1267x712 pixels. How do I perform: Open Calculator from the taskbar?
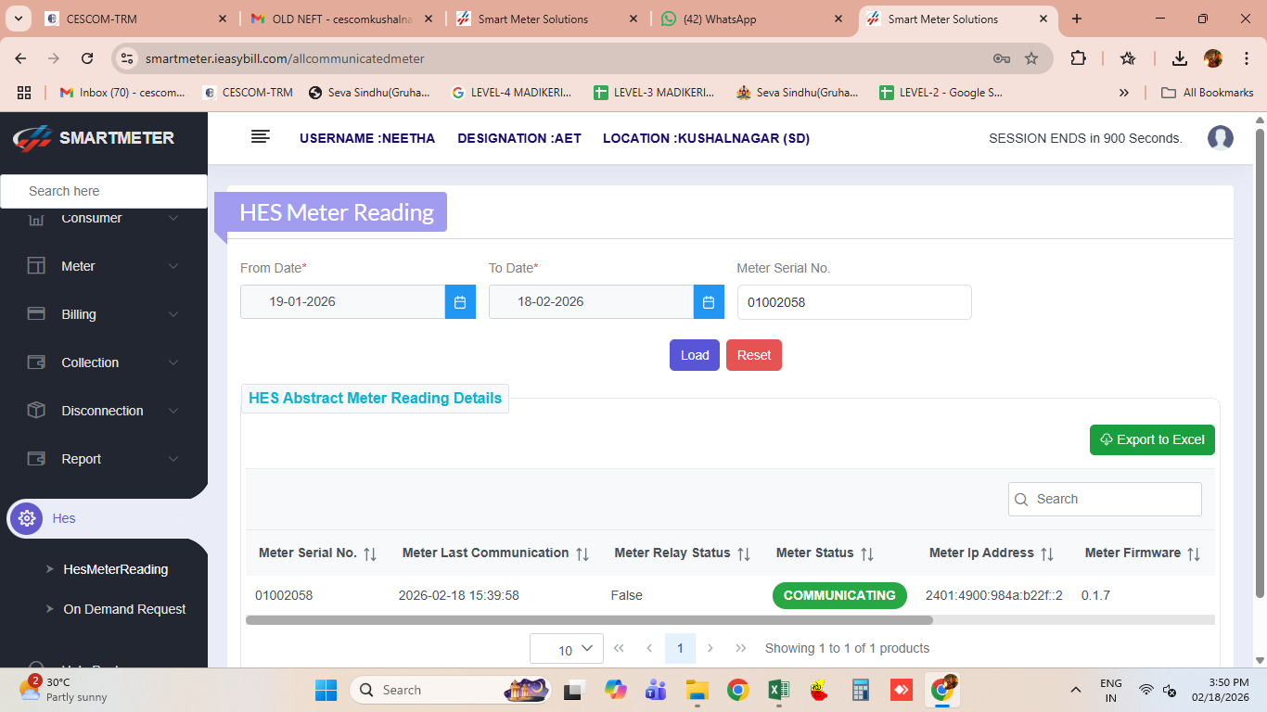(x=860, y=690)
